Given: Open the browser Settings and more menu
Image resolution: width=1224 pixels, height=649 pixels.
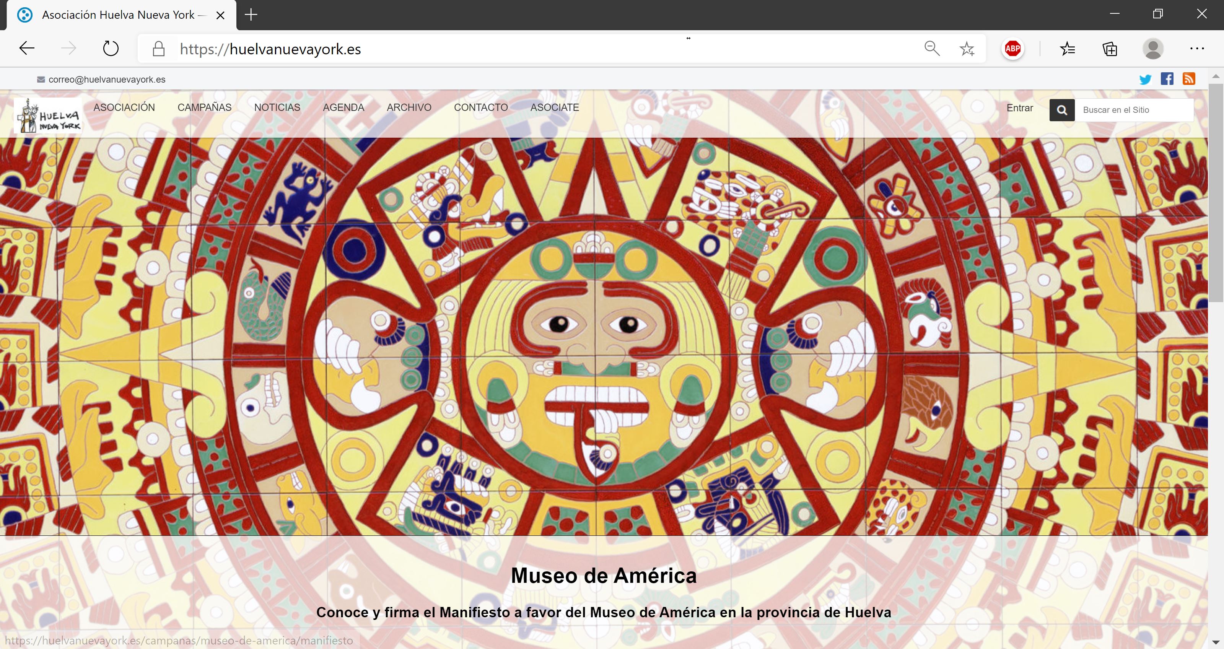Looking at the screenshot, I should point(1196,49).
